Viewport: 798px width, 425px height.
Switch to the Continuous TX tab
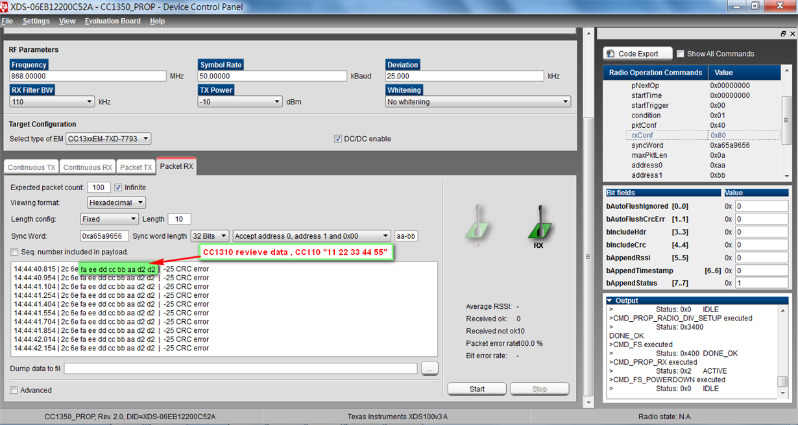pyautogui.click(x=31, y=167)
